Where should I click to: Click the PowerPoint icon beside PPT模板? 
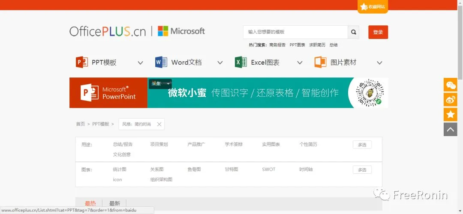[82, 62]
